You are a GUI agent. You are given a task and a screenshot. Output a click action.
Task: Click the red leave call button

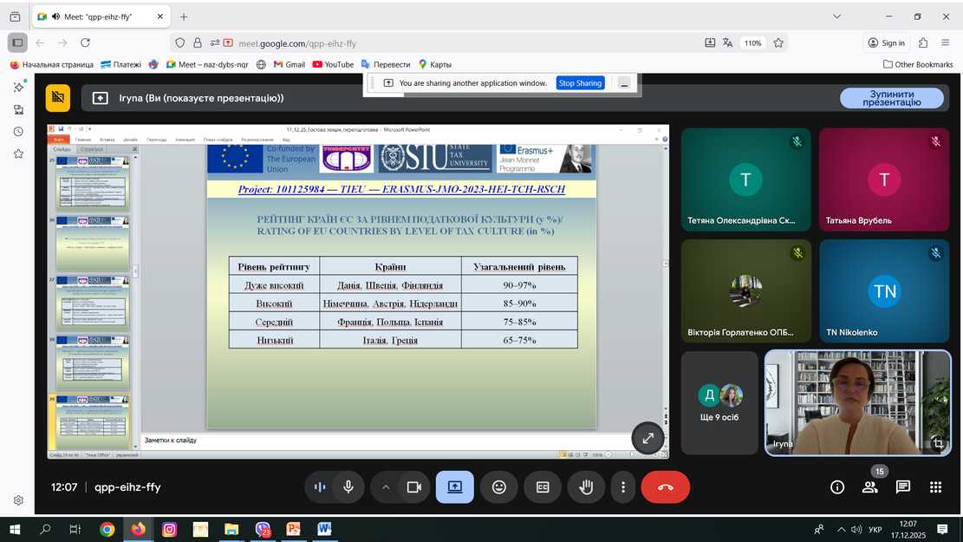pos(665,487)
